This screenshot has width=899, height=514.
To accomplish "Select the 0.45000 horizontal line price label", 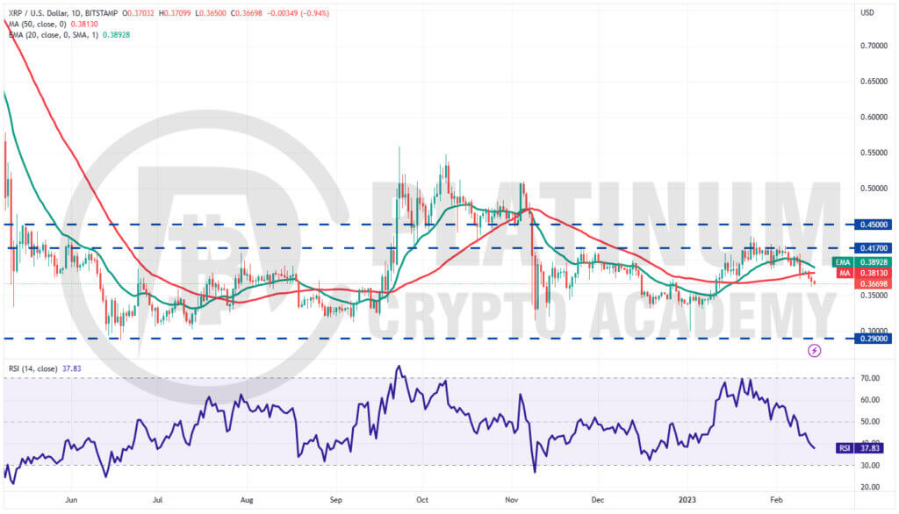I will pos(874,225).
